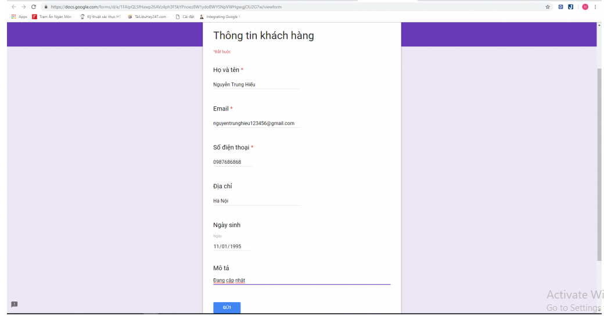The width and height of the screenshot is (604, 316).
Task: Open the Cài đặt bookmark
Action: pos(185,17)
